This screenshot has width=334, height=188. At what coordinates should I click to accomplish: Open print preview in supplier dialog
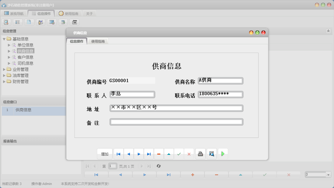212,154
